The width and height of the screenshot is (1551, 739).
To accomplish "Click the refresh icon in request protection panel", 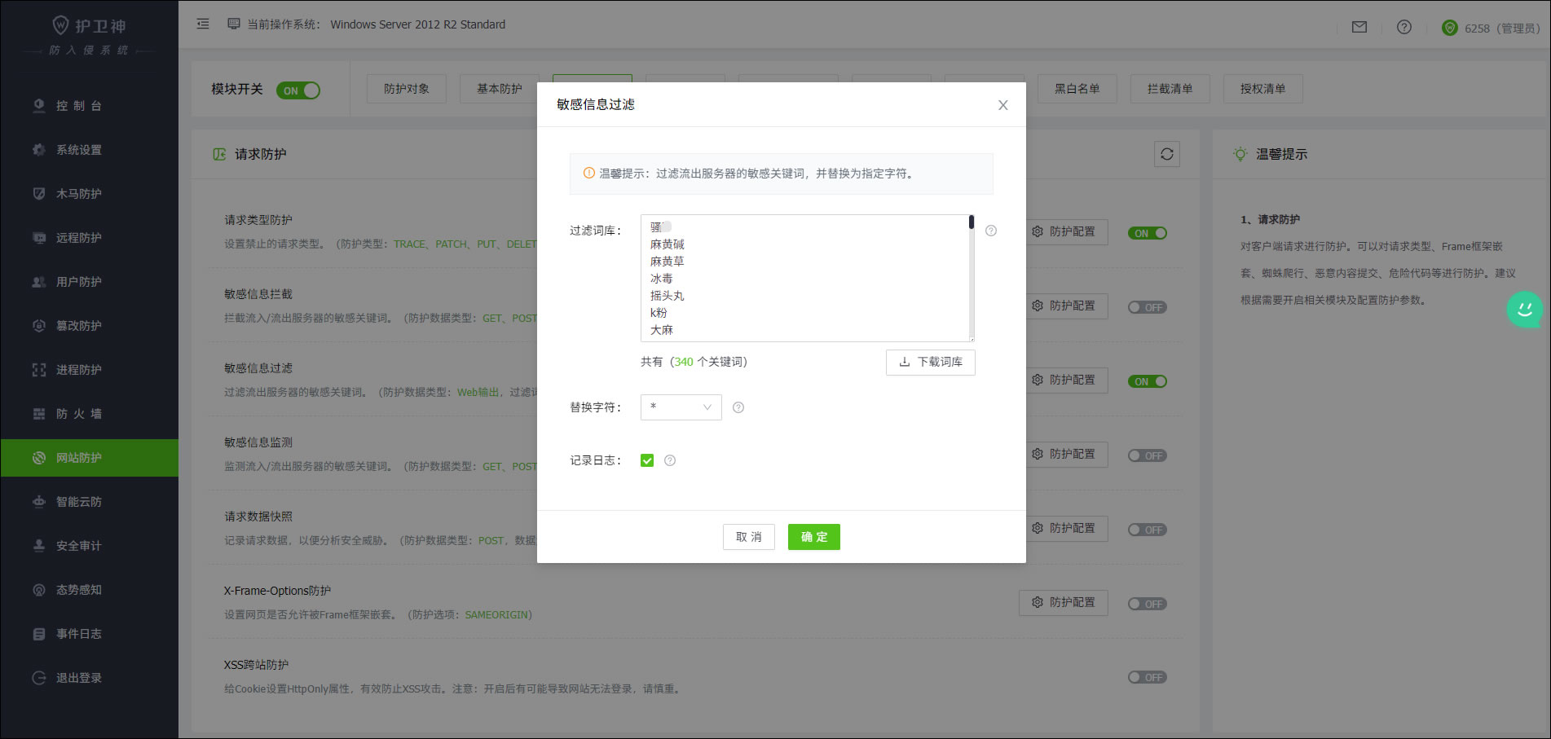I will pyautogui.click(x=1166, y=154).
